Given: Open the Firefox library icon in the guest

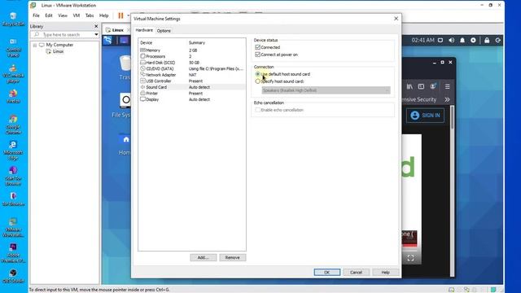Looking at the screenshot, I should (409, 86).
